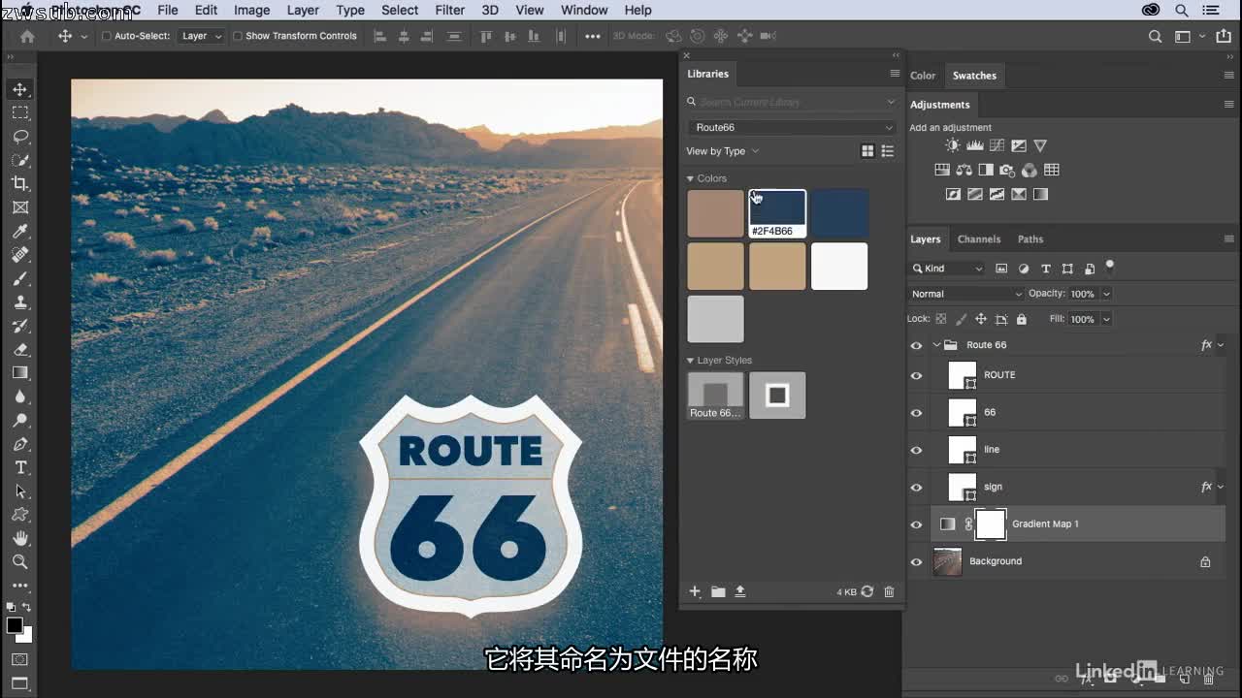Select the Dodge tool
The width and height of the screenshot is (1242, 698).
coord(20,420)
